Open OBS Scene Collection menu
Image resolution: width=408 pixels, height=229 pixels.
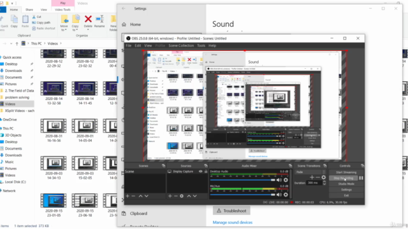(181, 45)
